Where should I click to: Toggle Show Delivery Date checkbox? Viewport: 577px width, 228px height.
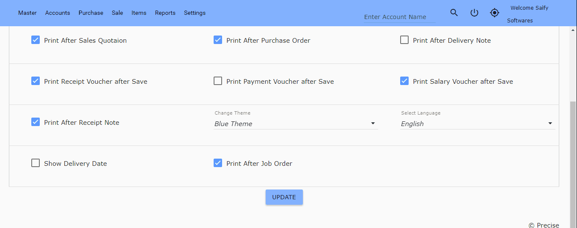click(x=36, y=163)
